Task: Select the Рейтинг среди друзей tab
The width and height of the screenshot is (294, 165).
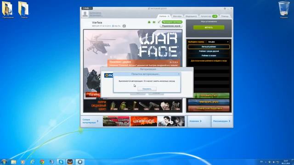Action: (209, 51)
